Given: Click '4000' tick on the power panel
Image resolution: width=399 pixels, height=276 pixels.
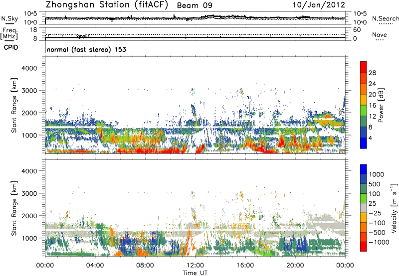Looking at the screenshot, I should [29, 68].
